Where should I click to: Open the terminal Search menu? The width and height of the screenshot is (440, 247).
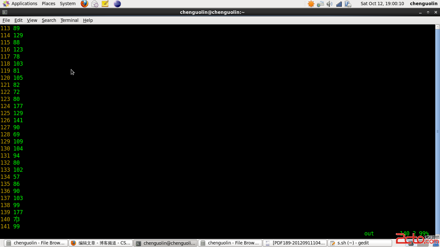coord(49,20)
